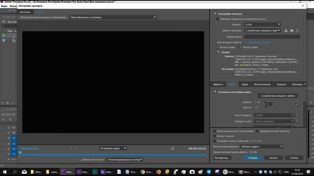This screenshot has width=314, height=176.
Task: Click into the Comments input field
Action: tap(272, 37)
